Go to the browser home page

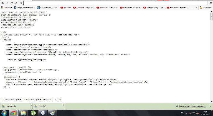(x=17, y=3)
